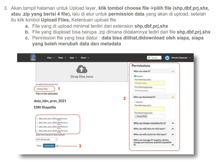217x162 pixels.
Task: Collapse the Who can view it section
Action: [x=173, y=71]
